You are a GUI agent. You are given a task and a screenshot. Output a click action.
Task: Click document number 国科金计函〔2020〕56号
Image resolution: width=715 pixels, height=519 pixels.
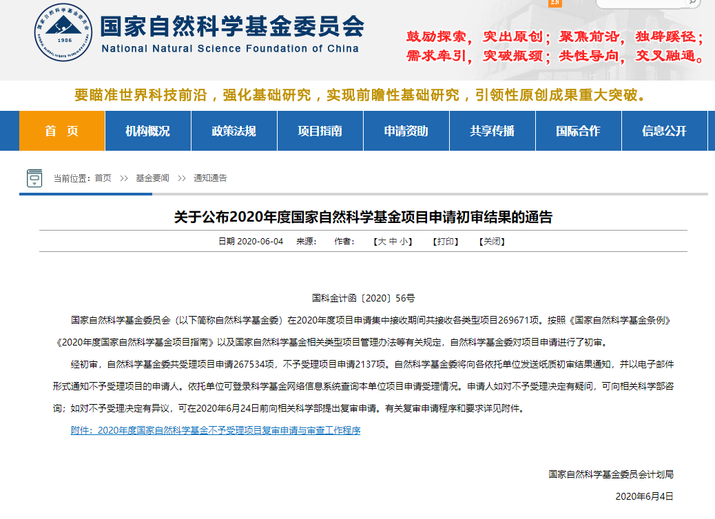click(x=363, y=298)
